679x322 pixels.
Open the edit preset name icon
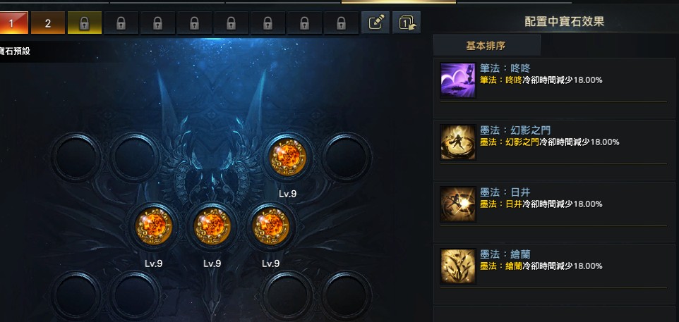pyautogui.click(x=375, y=23)
